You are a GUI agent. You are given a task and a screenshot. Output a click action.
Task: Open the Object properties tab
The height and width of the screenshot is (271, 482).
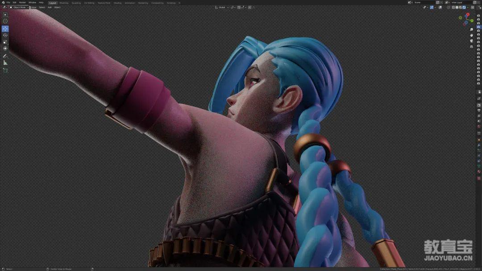(x=479, y=140)
